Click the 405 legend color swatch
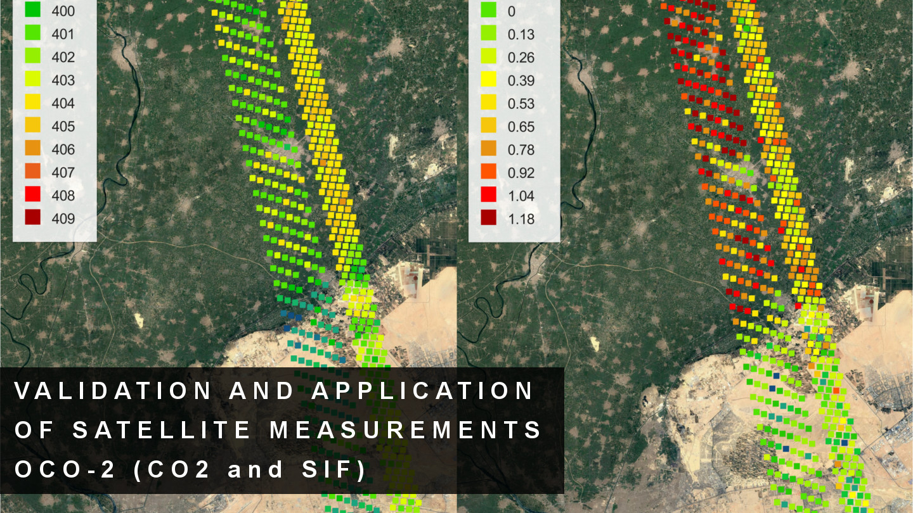 pyautogui.click(x=33, y=126)
